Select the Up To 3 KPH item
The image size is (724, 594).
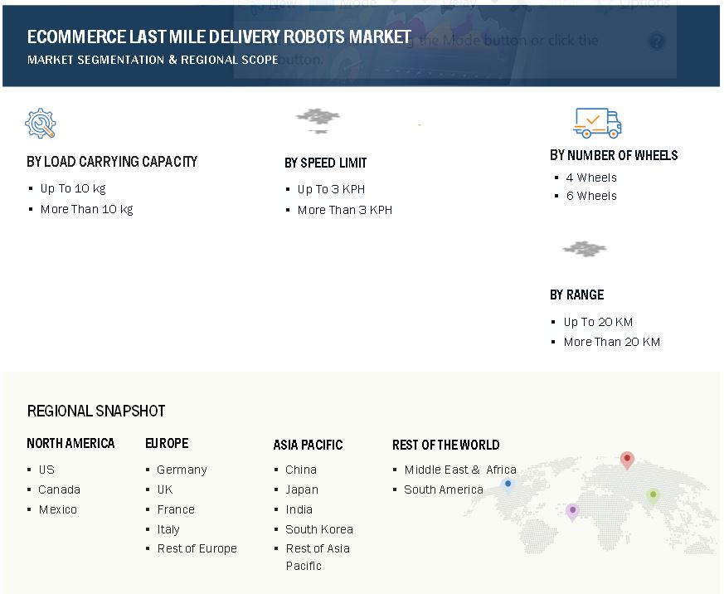[331, 189]
